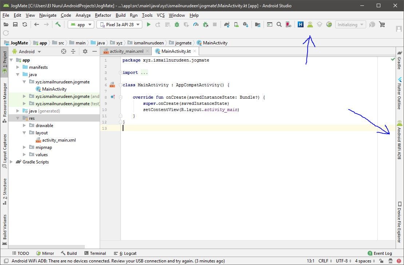Click the user avatar icon at top right
The image size is (404, 265).
click(399, 29)
